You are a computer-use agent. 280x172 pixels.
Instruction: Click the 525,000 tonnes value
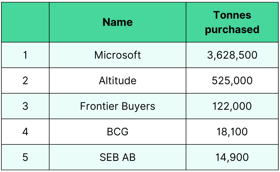232,81
